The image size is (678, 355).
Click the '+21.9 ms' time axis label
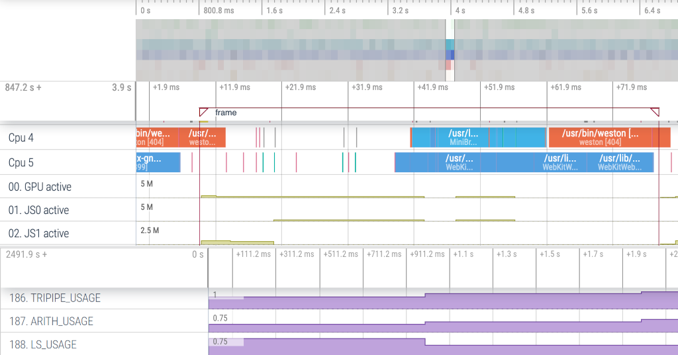click(x=301, y=87)
